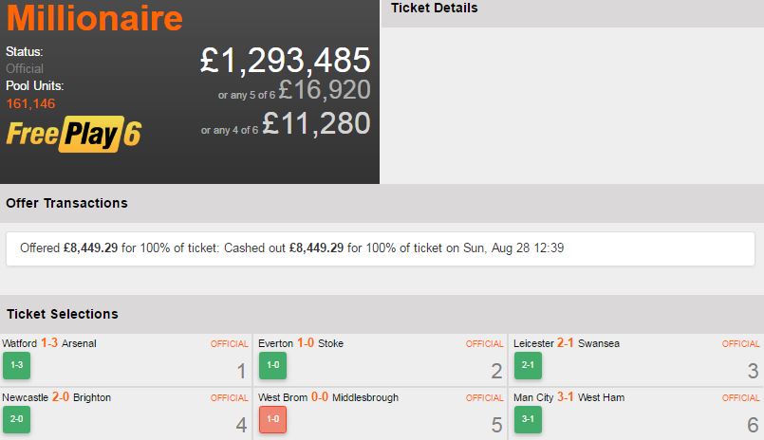Screen dimensions: 764x440
Task: Click the Everton 1-0 Stoke match title
Action: (x=301, y=343)
